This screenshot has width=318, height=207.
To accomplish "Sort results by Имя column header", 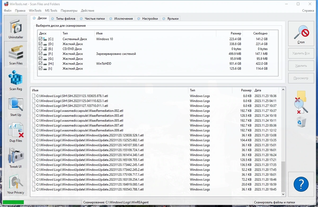I will pyautogui.click(x=109, y=90).
